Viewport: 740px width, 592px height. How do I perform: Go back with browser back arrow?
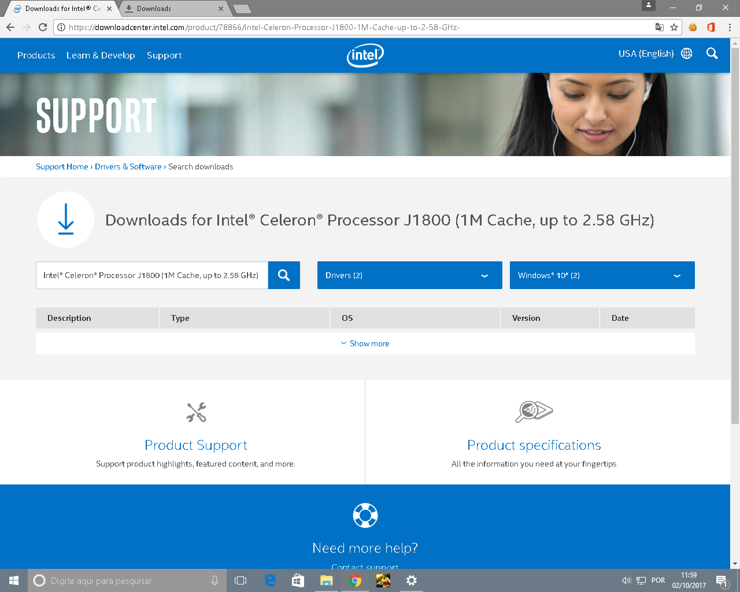10,27
